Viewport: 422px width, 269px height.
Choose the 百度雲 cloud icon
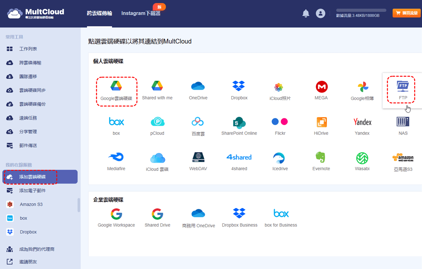tap(198, 121)
